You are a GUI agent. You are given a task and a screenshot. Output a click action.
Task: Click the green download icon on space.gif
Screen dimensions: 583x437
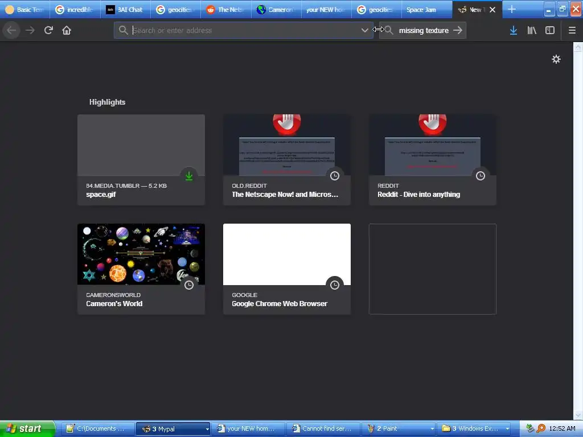[189, 176]
